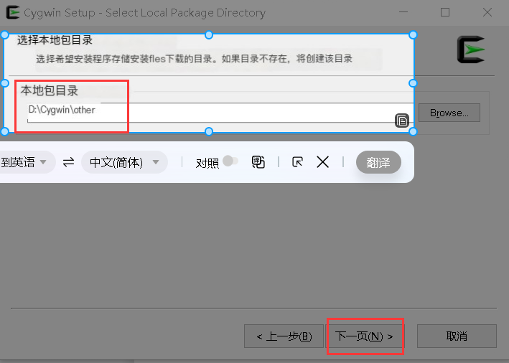This screenshot has width=509, height=363.
Task: Close the Cygwin Setup window
Action: pos(487,12)
